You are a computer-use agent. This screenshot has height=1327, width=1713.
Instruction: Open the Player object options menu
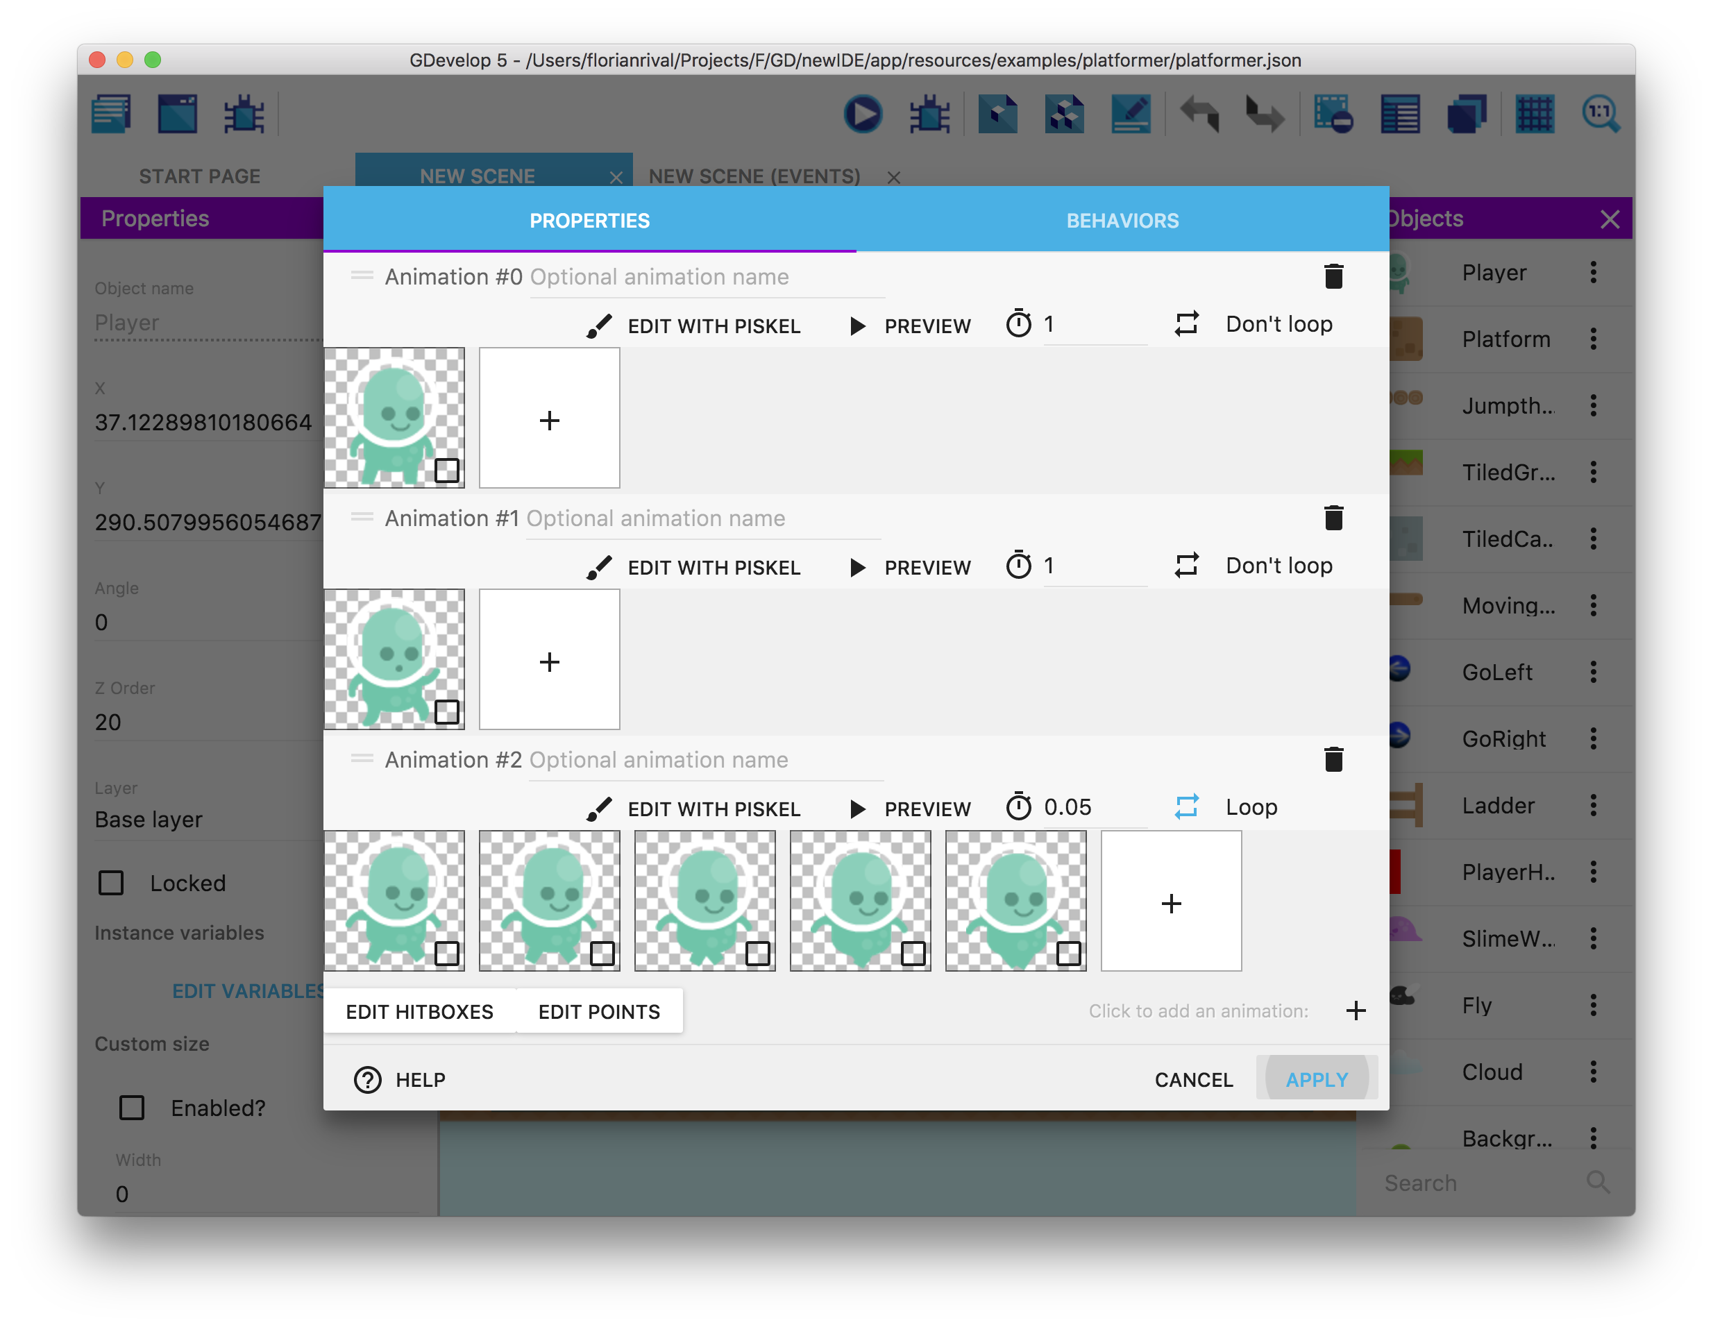click(1593, 272)
